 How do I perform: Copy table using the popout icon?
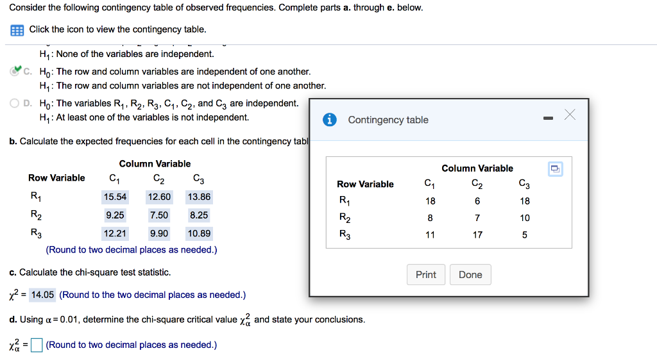coord(555,169)
